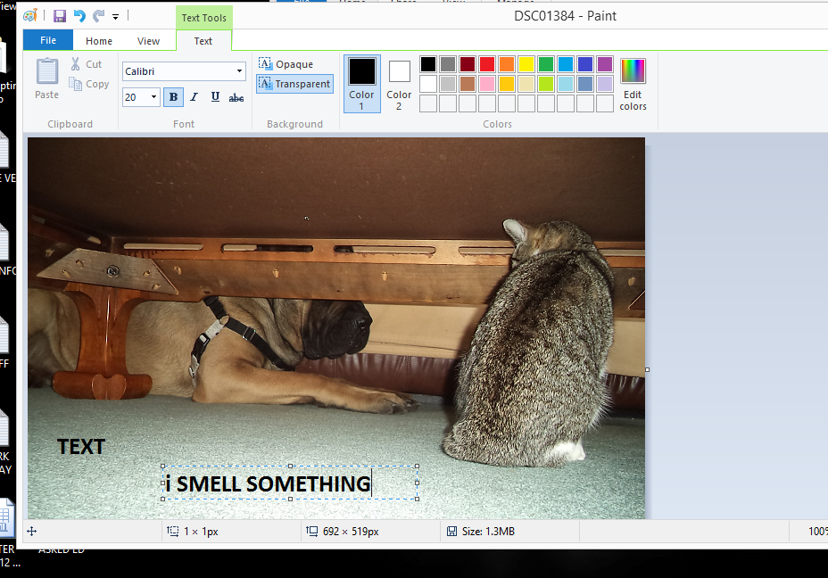Pick the black color swatch
Image resolution: width=828 pixels, height=578 pixels.
(x=428, y=64)
